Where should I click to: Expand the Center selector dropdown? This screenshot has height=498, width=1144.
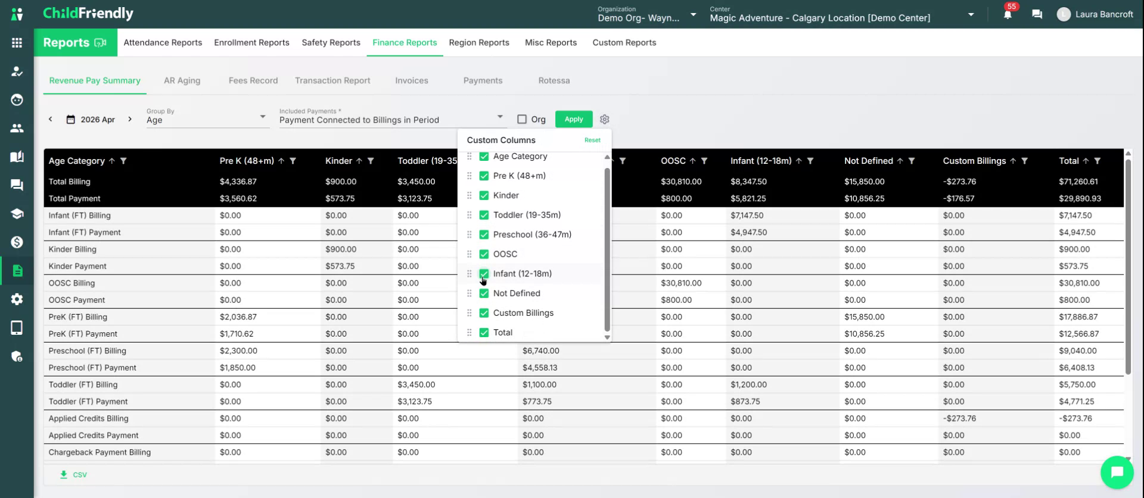click(971, 14)
